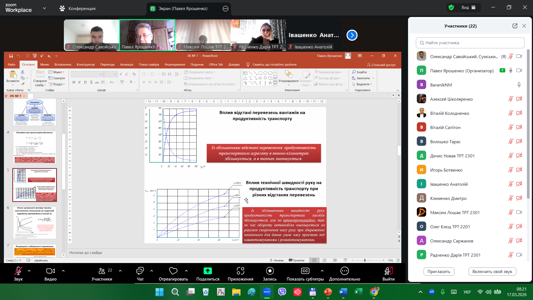Toggle the Video camera button
Image resolution: width=533 pixels, height=300 pixels.
(x=50, y=271)
